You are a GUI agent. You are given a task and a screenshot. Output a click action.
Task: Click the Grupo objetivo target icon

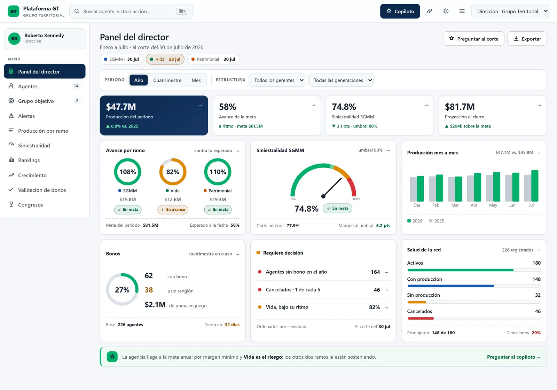click(11, 101)
